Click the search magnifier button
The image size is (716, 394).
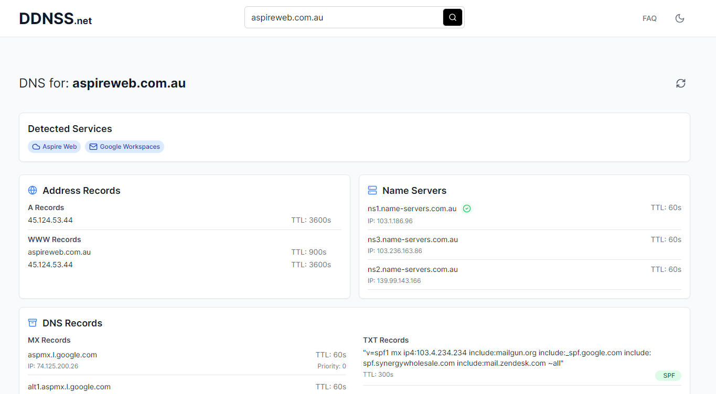(453, 17)
